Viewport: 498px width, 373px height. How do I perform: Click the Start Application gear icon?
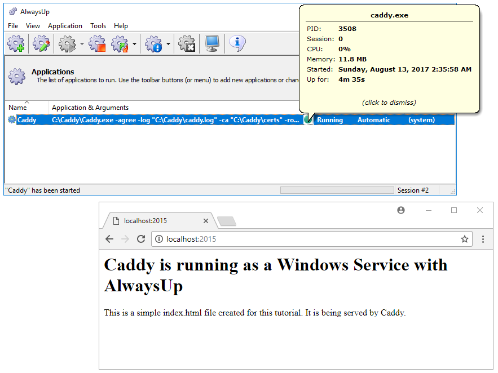[x=67, y=44]
